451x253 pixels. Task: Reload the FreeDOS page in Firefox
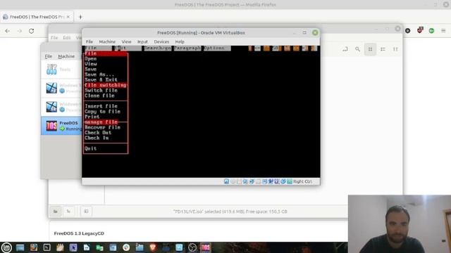pyautogui.click(x=31, y=31)
